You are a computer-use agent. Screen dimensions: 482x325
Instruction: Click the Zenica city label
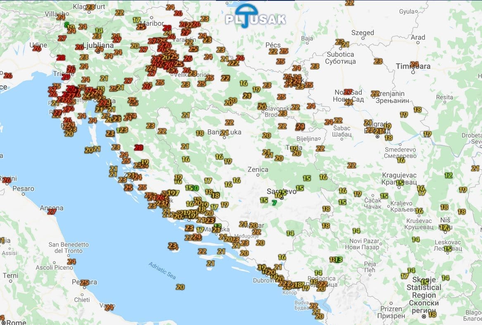258,169
